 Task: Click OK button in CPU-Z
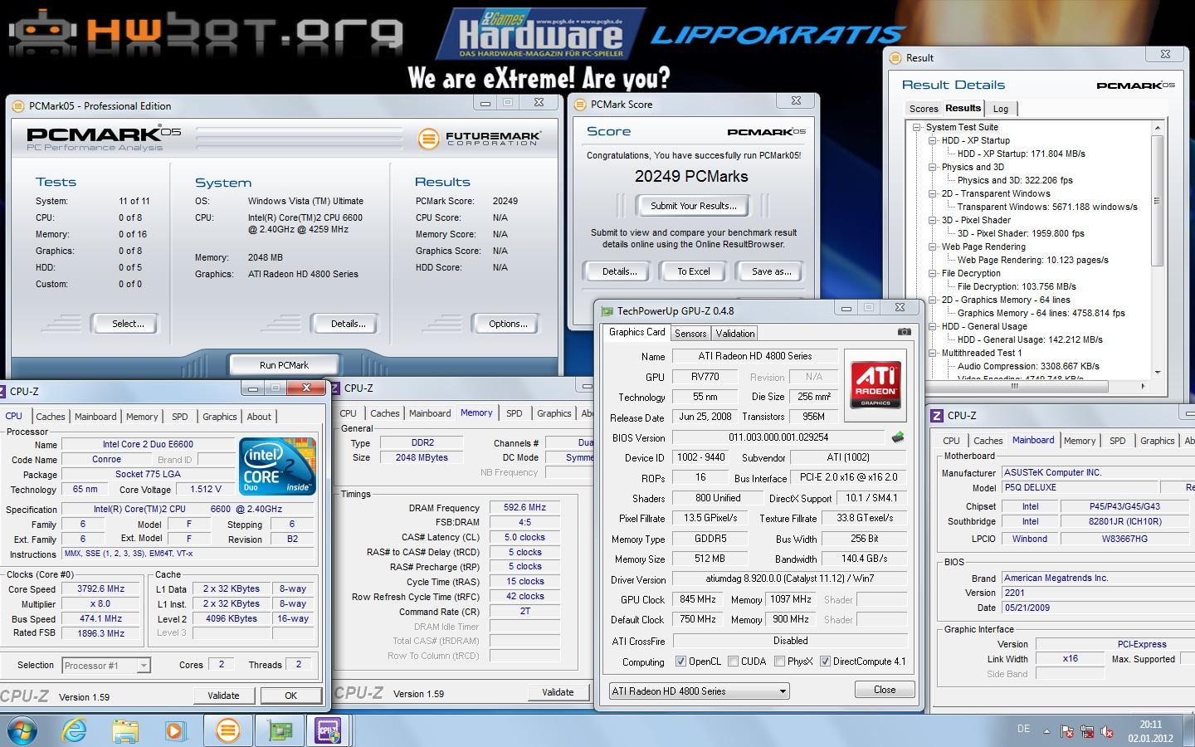click(290, 696)
